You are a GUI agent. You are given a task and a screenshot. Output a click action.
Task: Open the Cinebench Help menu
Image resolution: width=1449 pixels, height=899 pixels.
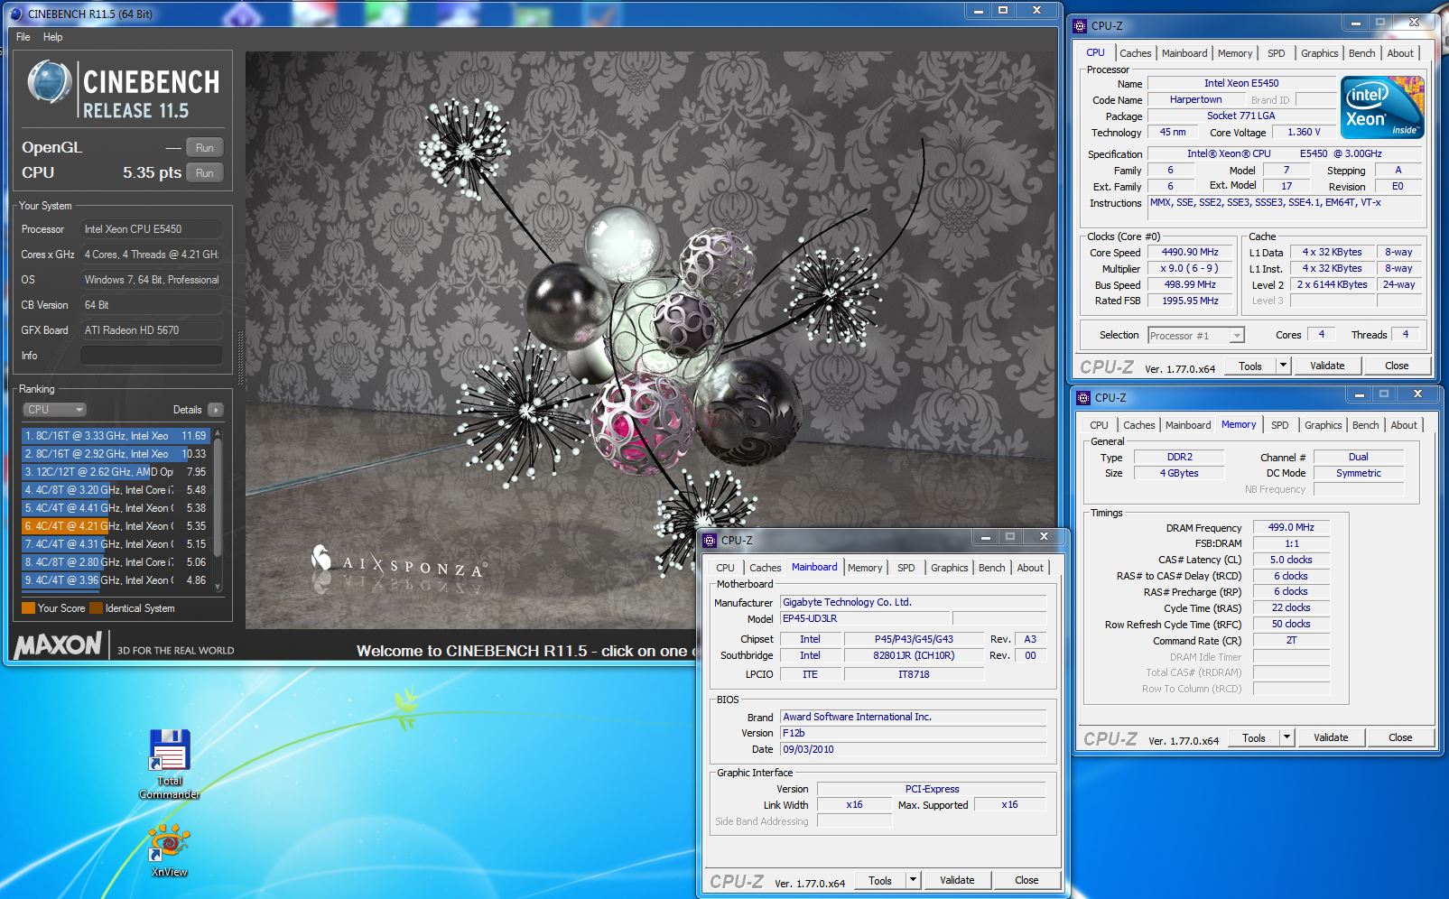(53, 37)
